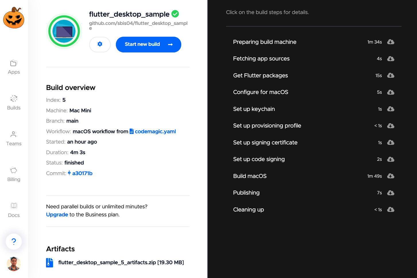Download log for Set up keychain
This screenshot has height=278, width=417.
point(391,109)
